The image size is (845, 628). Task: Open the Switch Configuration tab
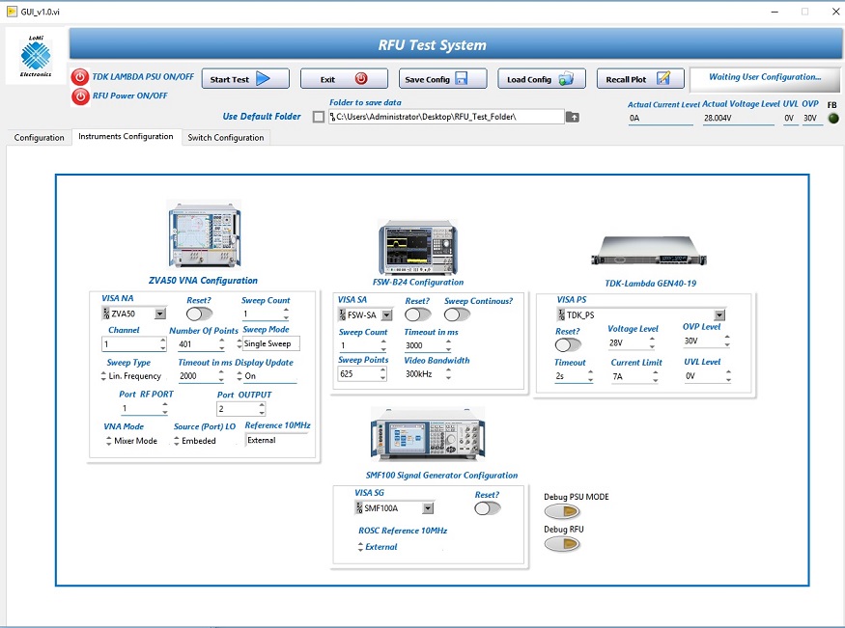coord(226,138)
